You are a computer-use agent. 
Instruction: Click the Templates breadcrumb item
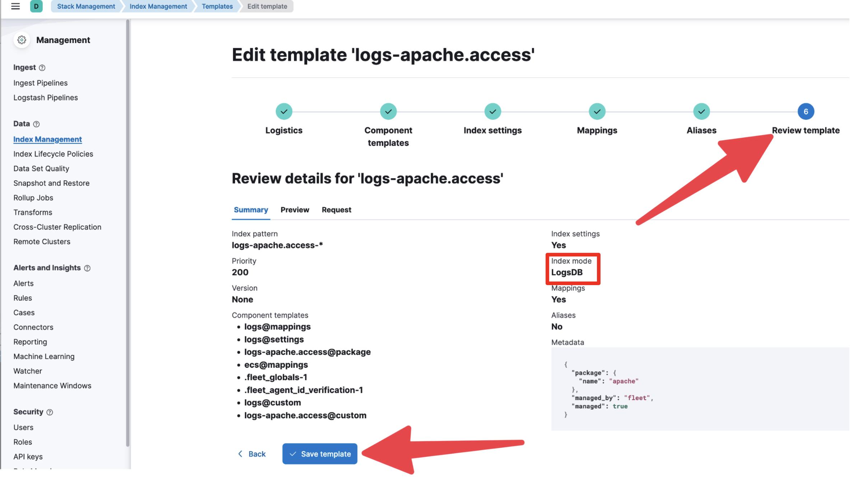coord(217,6)
